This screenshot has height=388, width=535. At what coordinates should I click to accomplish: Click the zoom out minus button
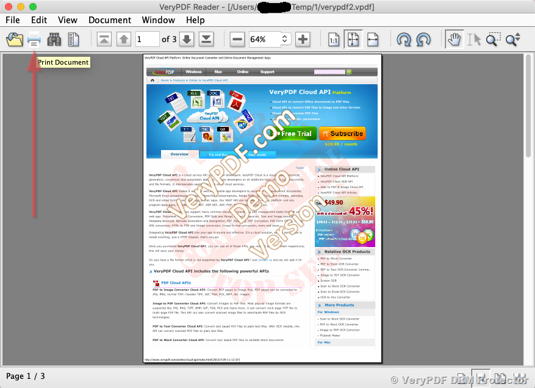click(x=237, y=40)
